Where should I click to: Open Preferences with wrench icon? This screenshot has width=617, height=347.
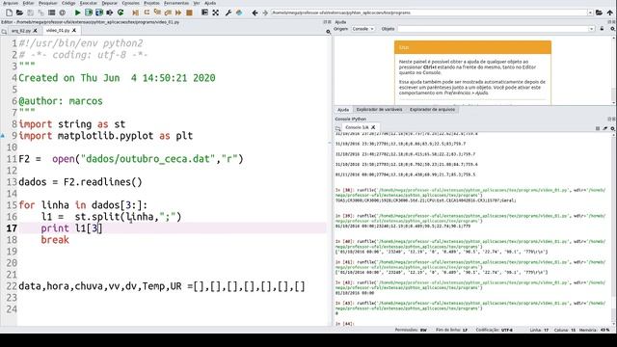(x=228, y=13)
